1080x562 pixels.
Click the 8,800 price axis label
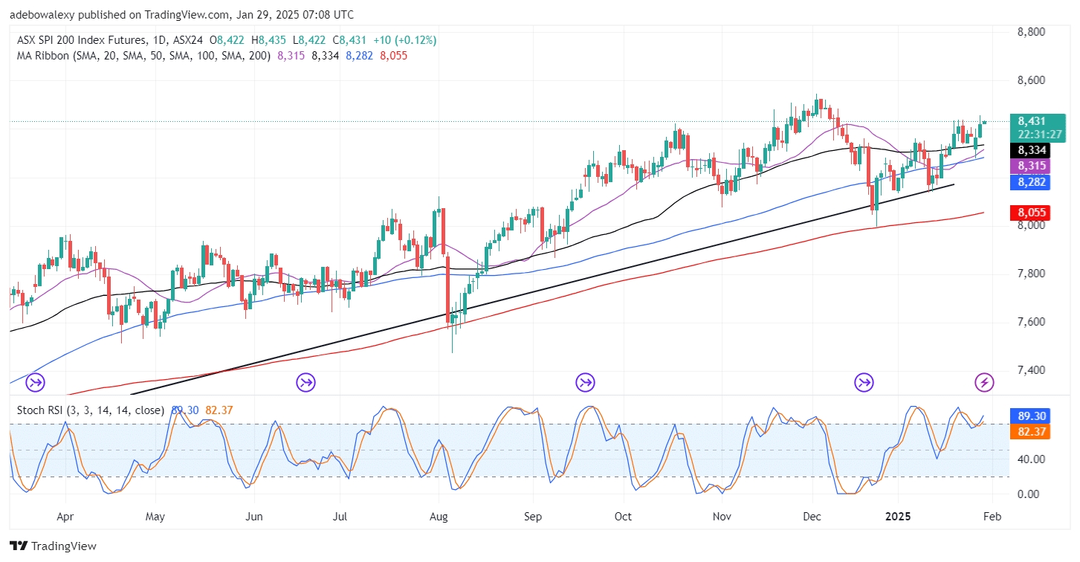point(1030,32)
